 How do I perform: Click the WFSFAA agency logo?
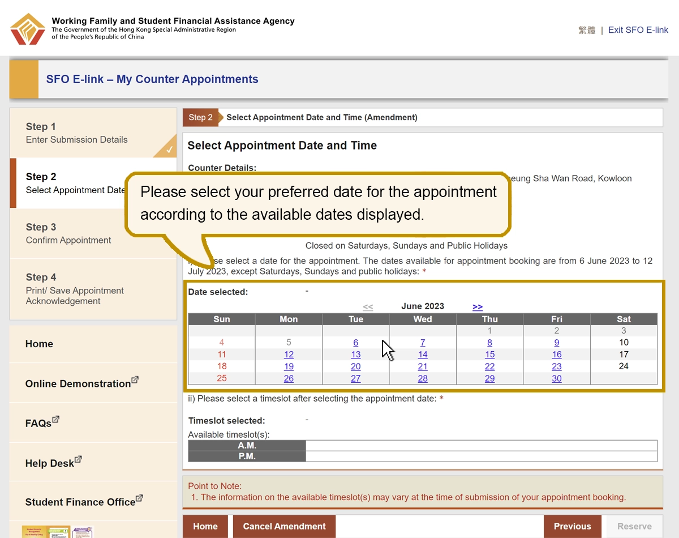pyautogui.click(x=28, y=29)
